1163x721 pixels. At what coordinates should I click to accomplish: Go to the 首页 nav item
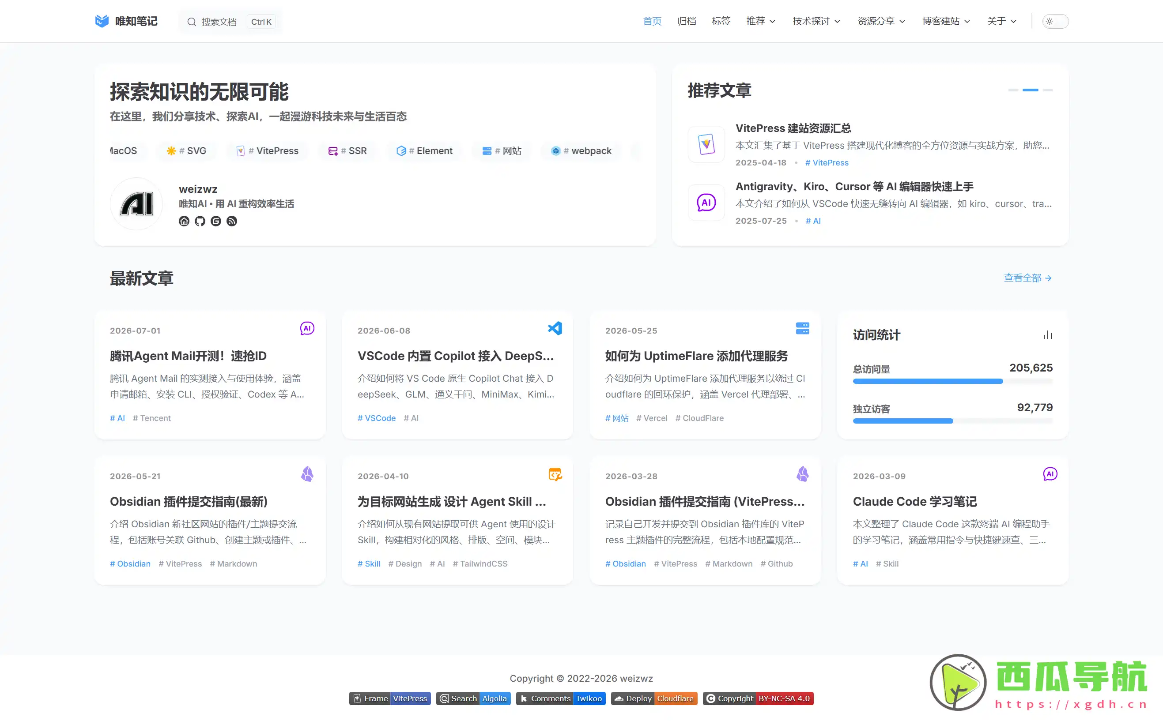[652, 21]
